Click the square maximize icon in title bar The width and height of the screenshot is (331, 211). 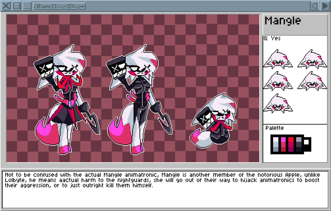point(17,6)
